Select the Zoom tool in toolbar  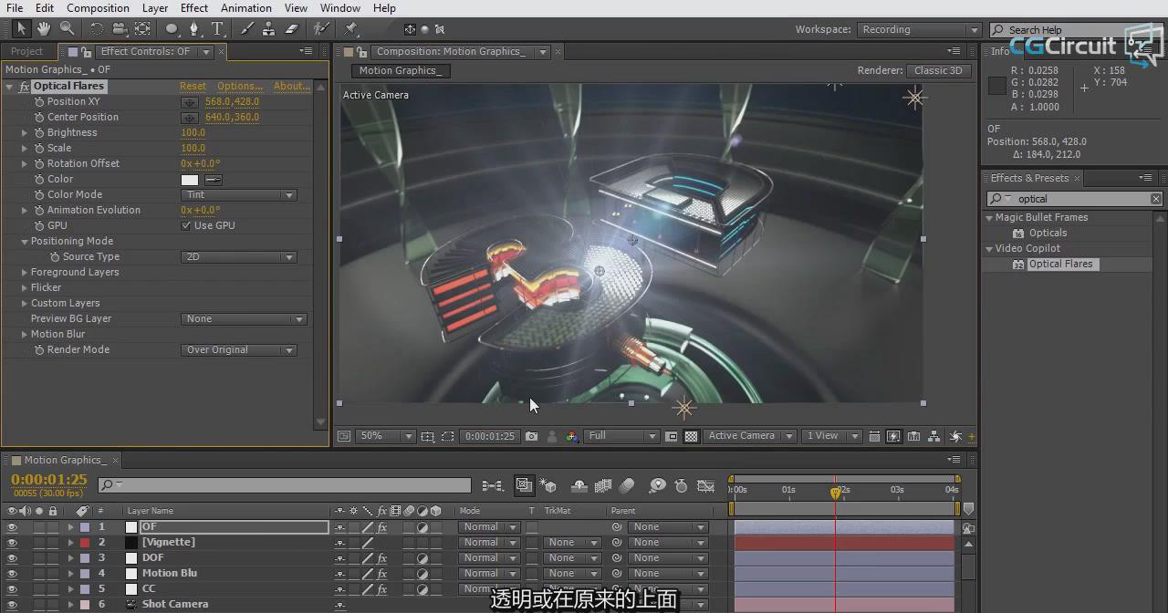[67, 29]
